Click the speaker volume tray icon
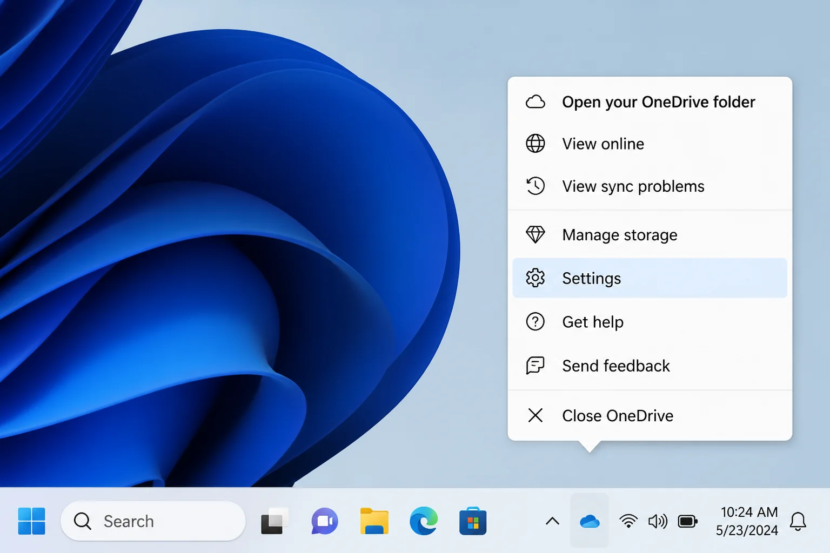Image resolution: width=830 pixels, height=553 pixels. coord(658,521)
